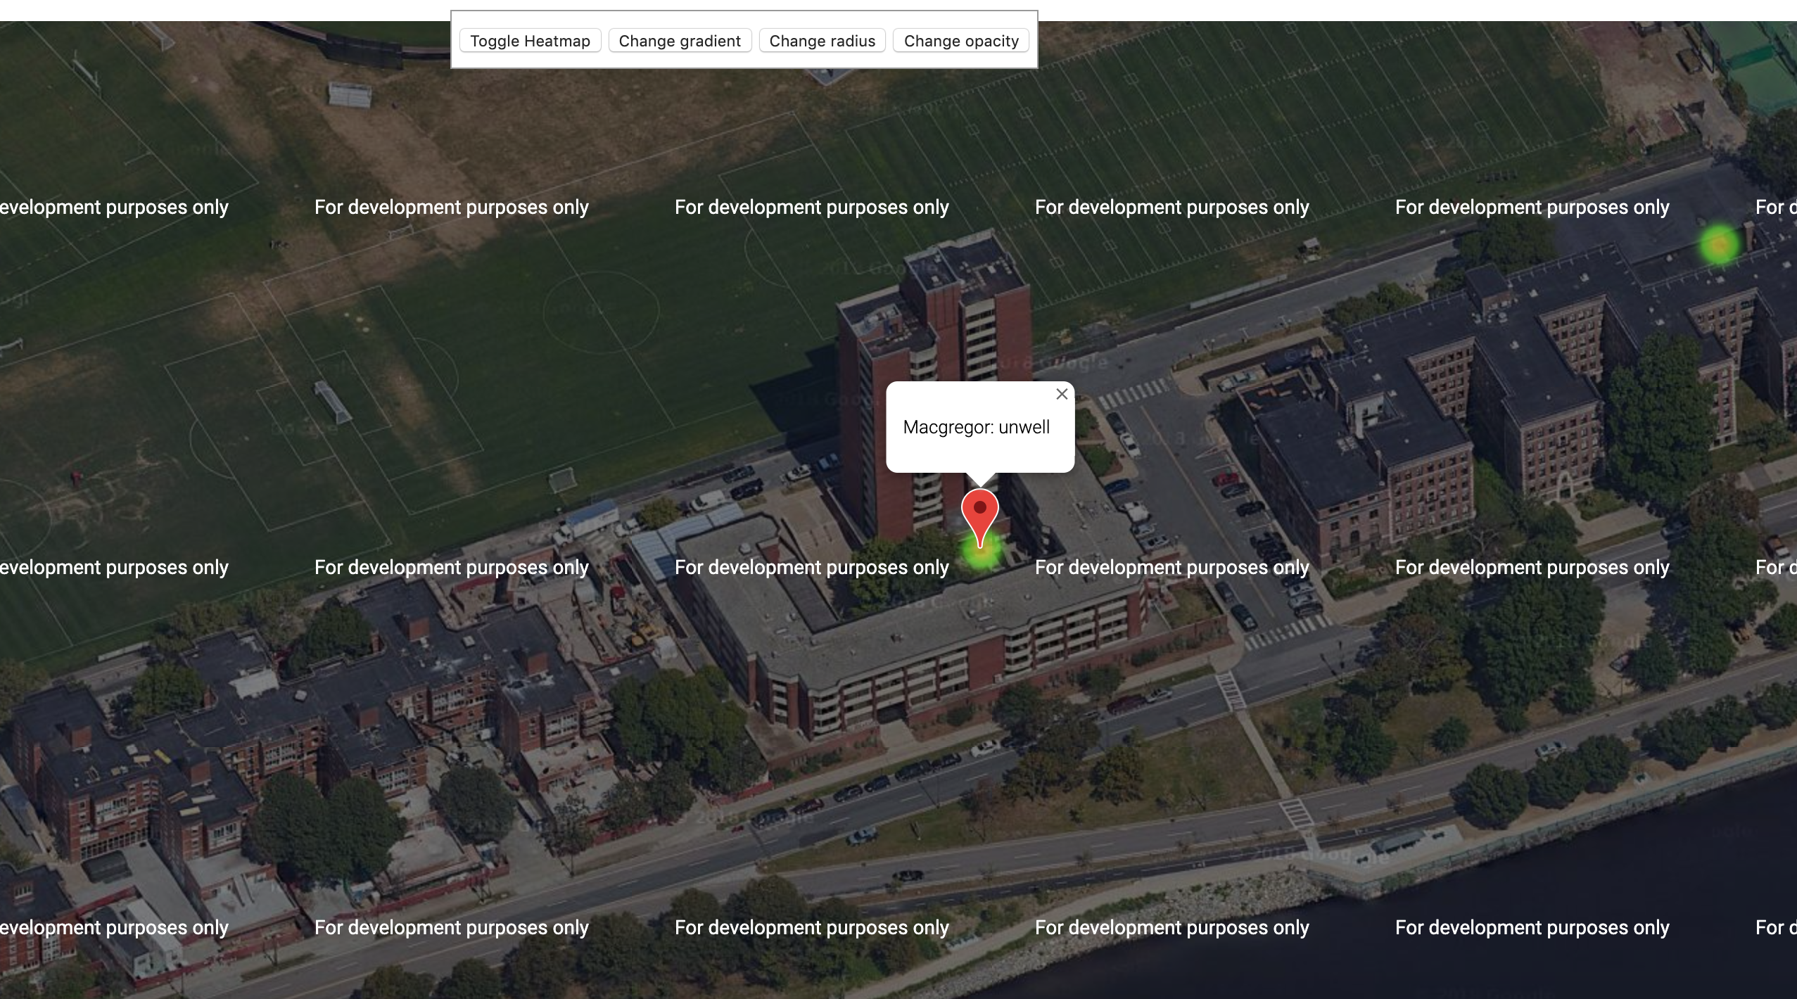Close the Macgregor info window
This screenshot has height=999, width=1797.
[1062, 395]
